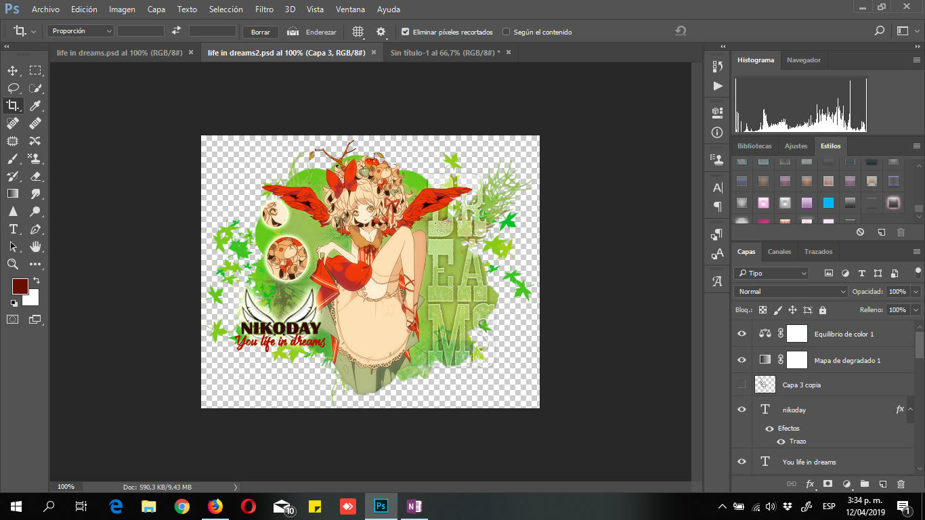Open the Opacidad value dropdown

916,291
